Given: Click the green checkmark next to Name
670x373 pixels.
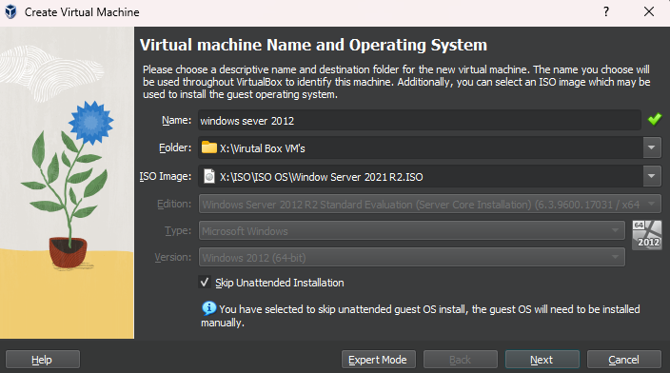Looking at the screenshot, I should [654, 119].
